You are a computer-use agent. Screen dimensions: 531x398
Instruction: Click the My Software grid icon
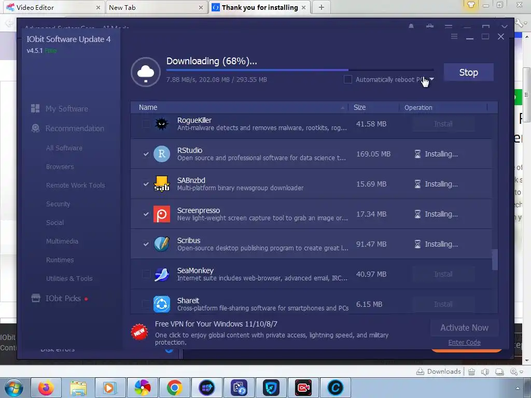pos(35,108)
